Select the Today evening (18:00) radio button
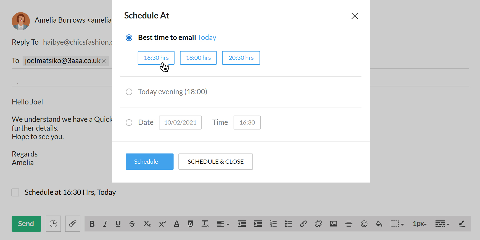Viewport: 480px width, 240px height. point(129,92)
